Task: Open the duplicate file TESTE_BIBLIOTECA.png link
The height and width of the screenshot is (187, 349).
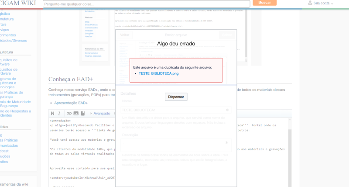Action: tap(158, 73)
